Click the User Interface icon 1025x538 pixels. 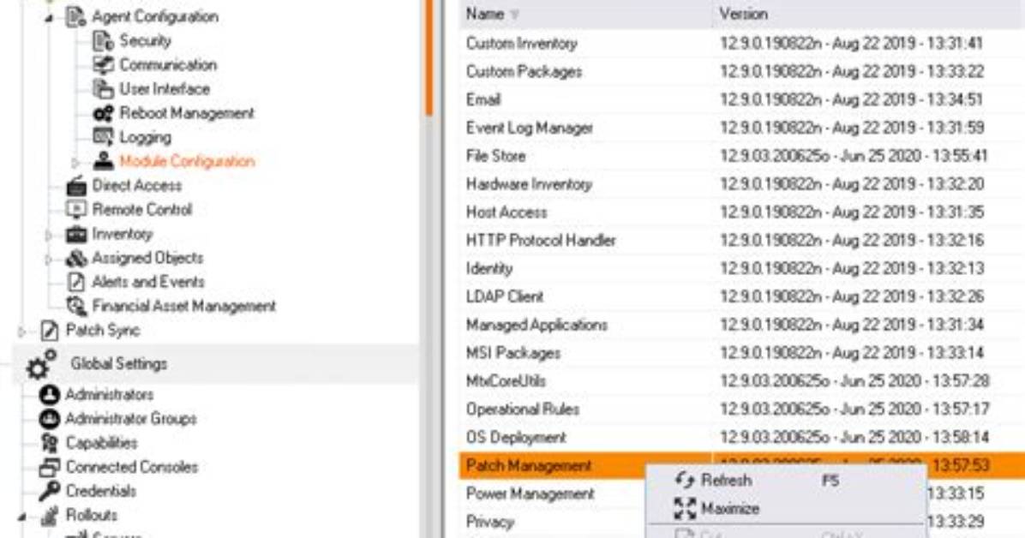pyautogui.click(x=104, y=89)
